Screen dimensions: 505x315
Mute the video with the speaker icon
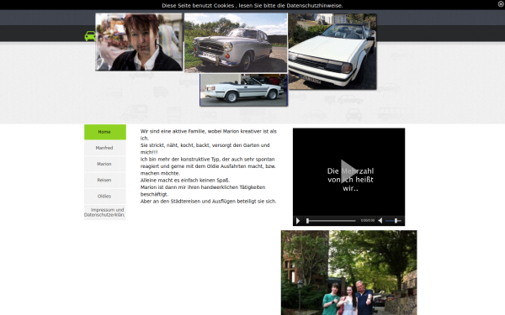click(380, 220)
